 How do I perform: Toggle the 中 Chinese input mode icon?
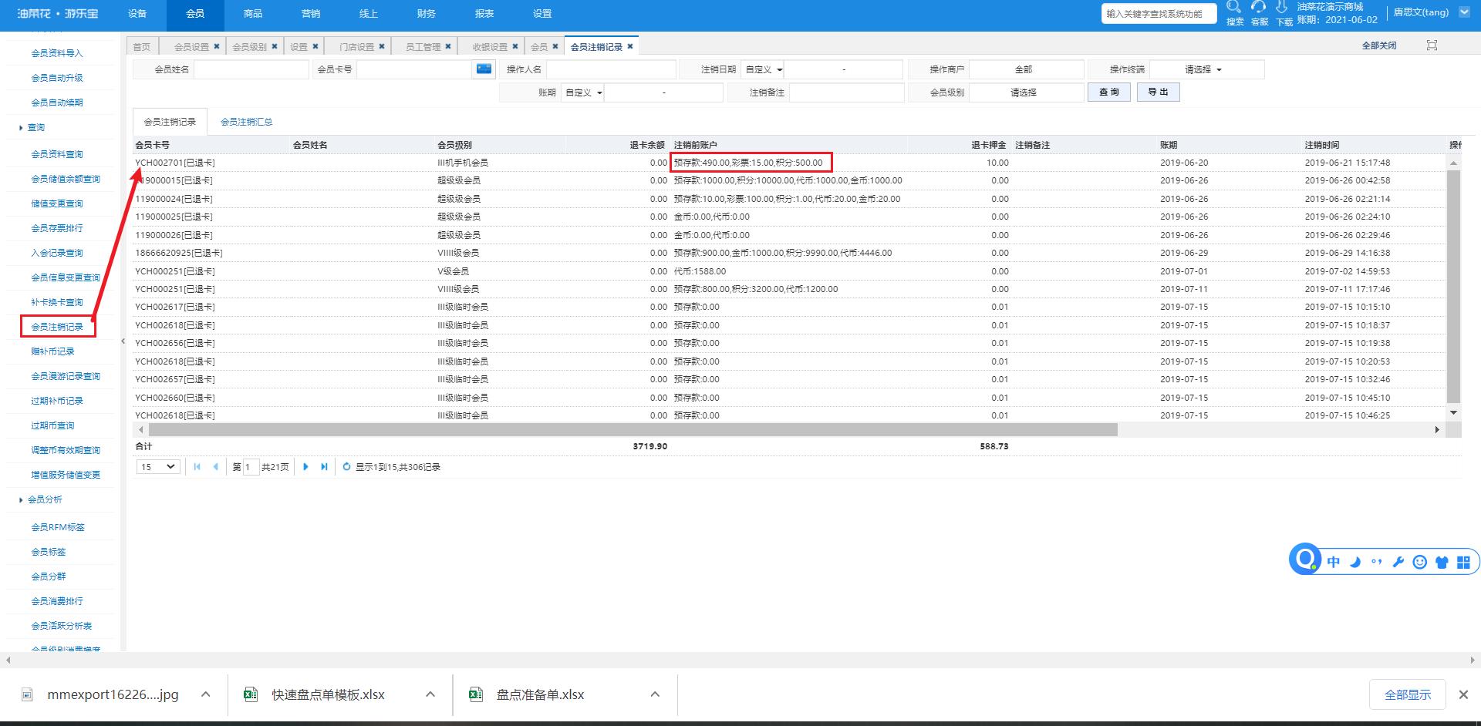coord(1334,562)
